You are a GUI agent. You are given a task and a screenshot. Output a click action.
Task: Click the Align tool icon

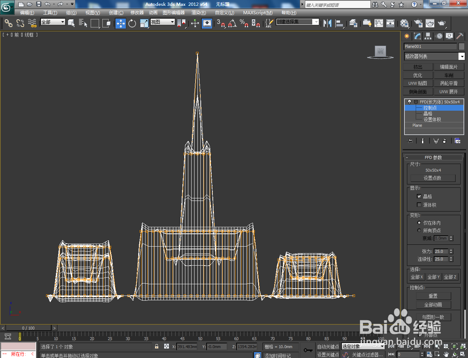click(340, 23)
